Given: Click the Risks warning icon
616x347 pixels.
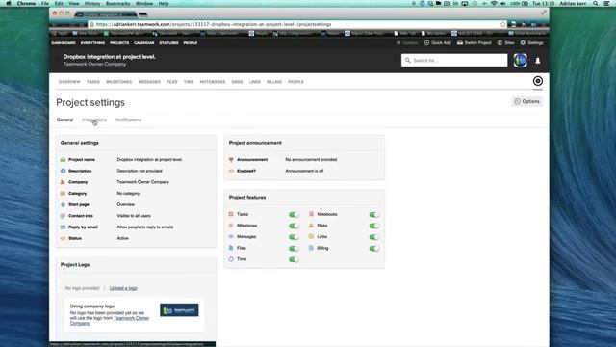Looking at the screenshot, I should (311, 226).
